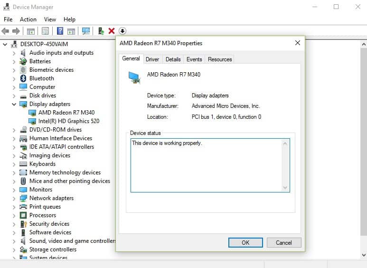
Task: Click the Biometric devices icon
Action: pyautogui.click(x=23, y=70)
